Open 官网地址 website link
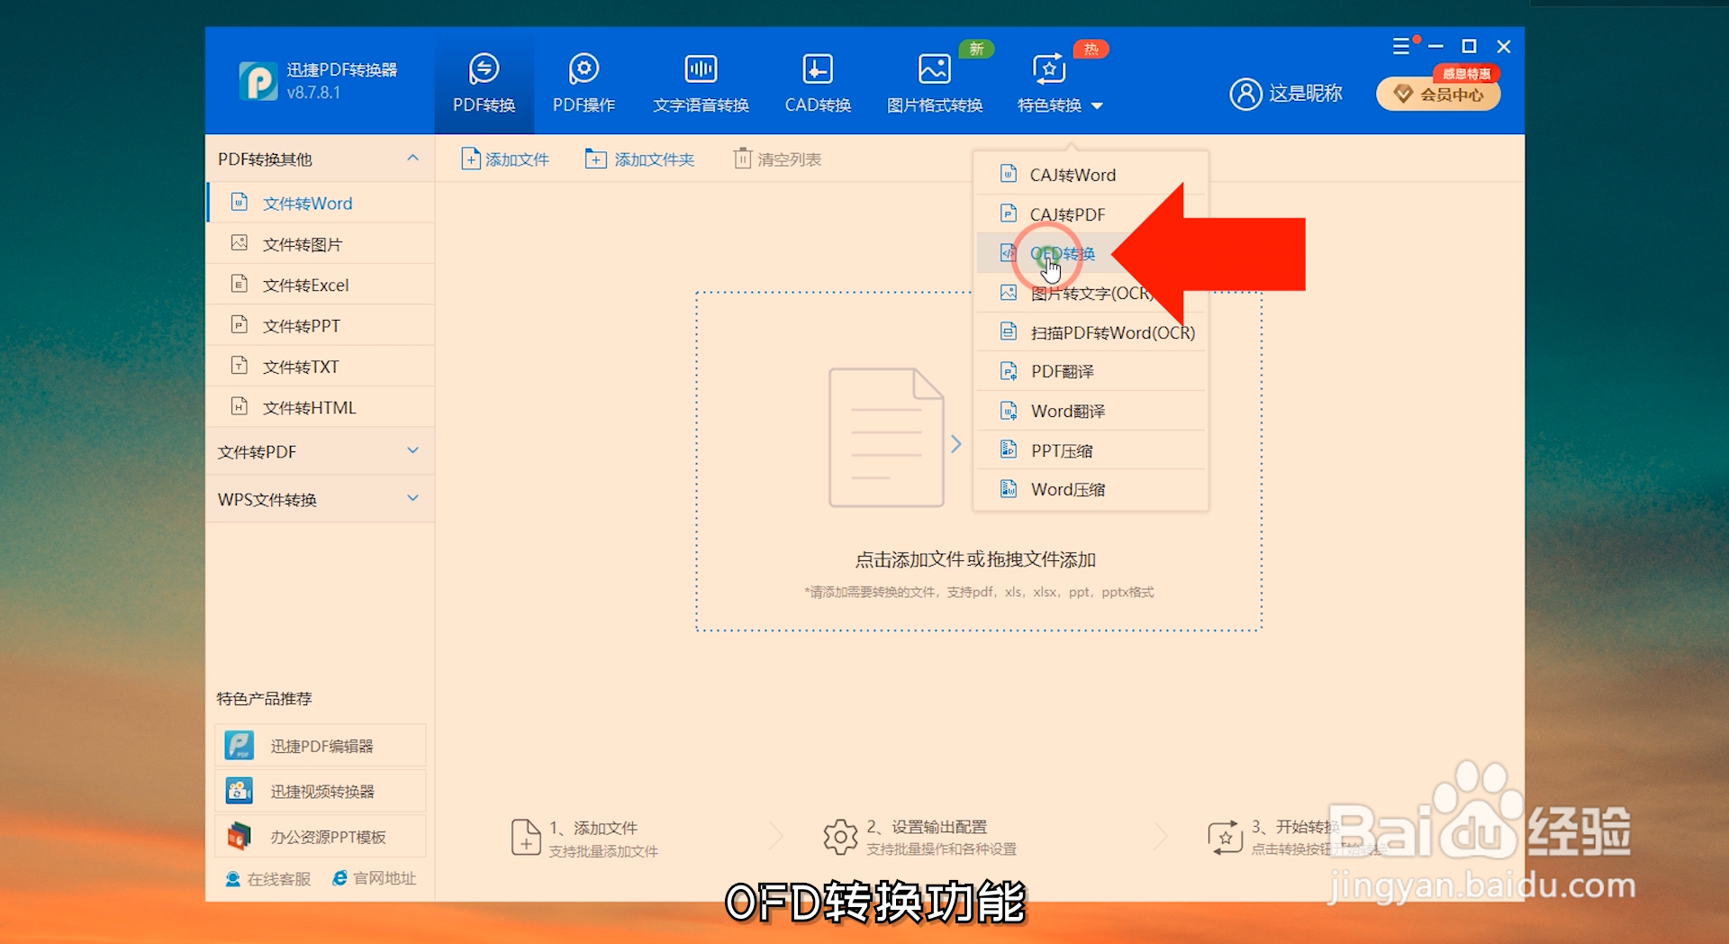This screenshot has width=1729, height=944. tap(374, 878)
